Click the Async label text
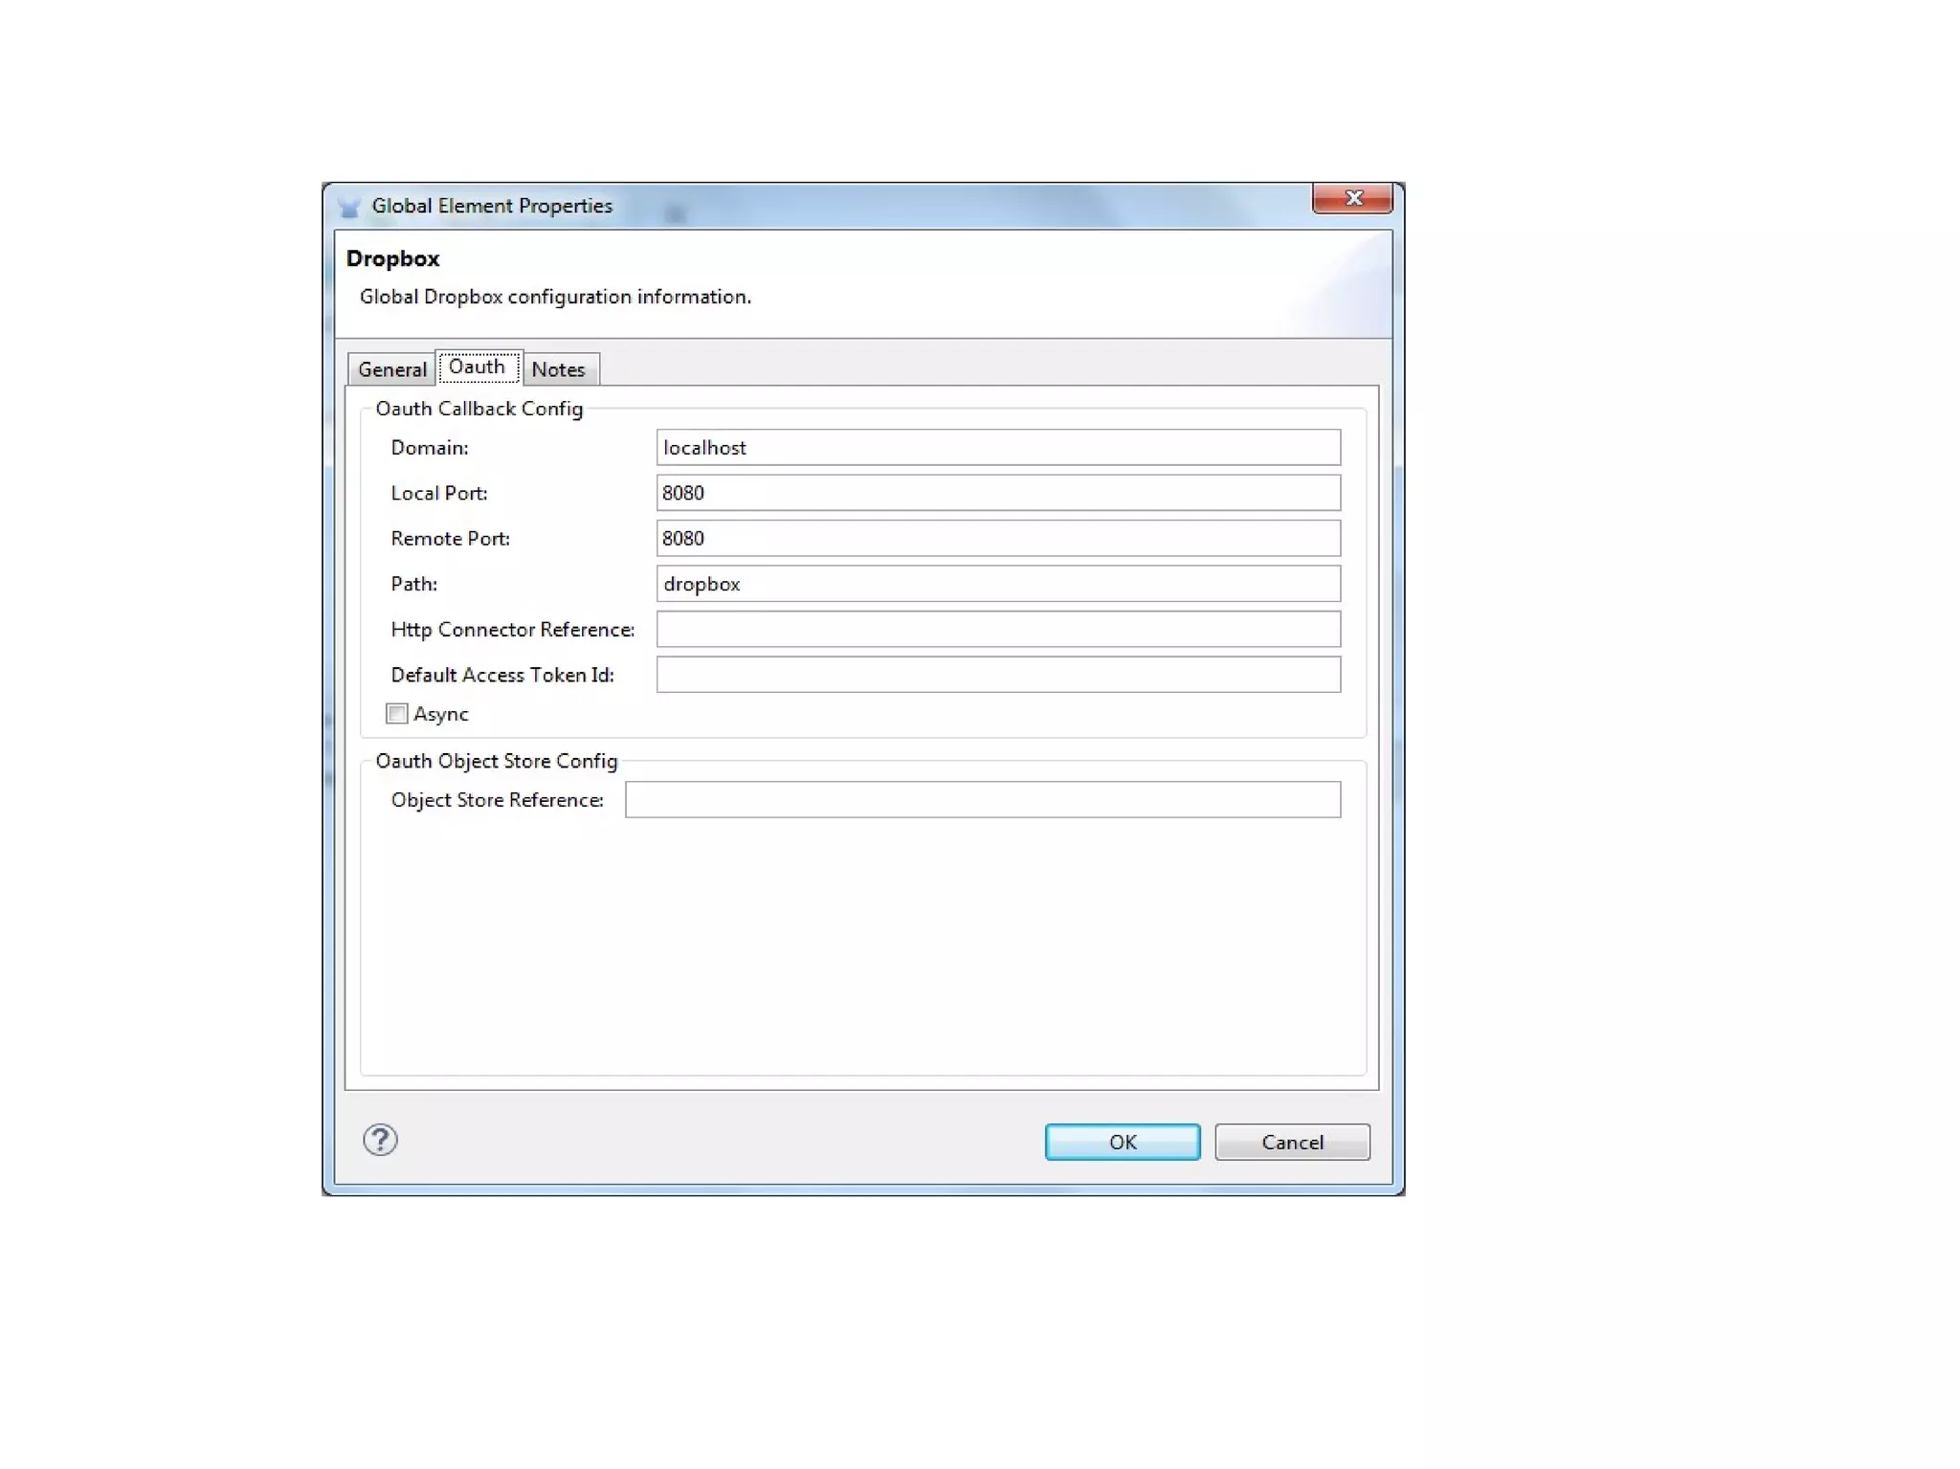Viewport: 1960px width, 1469px height. [x=440, y=714]
